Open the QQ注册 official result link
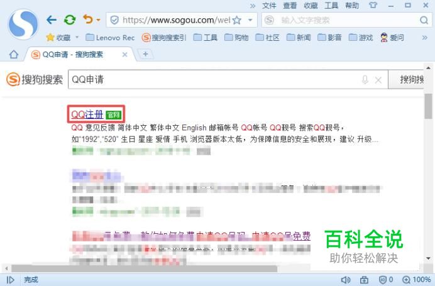Image resolution: width=435 pixels, height=286 pixels. tap(87, 114)
